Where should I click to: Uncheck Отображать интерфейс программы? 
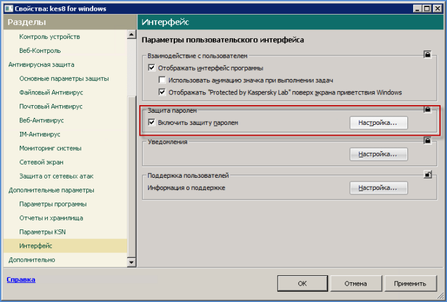(152, 68)
